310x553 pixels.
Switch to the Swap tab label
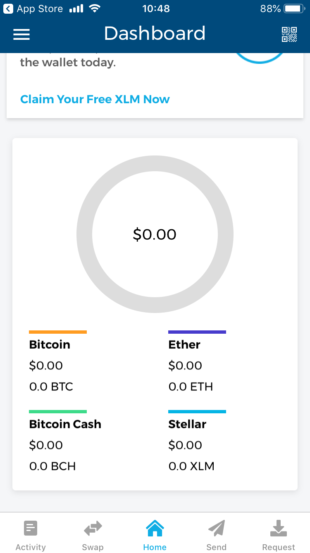point(93,547)
